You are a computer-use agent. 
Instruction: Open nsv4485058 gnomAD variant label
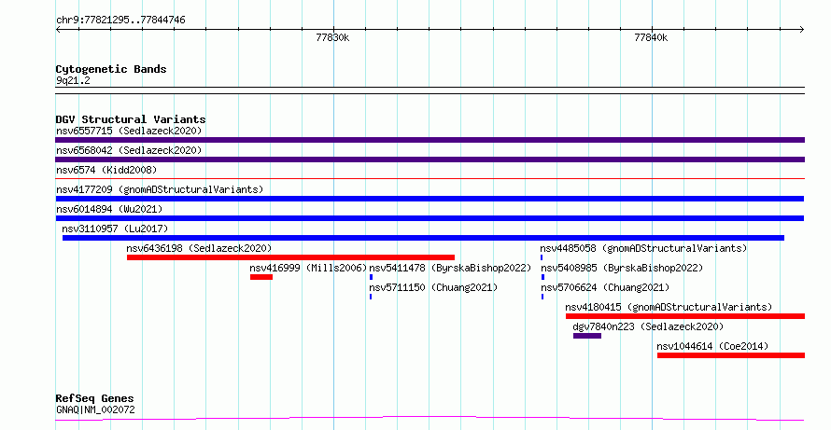coord(643,248)
